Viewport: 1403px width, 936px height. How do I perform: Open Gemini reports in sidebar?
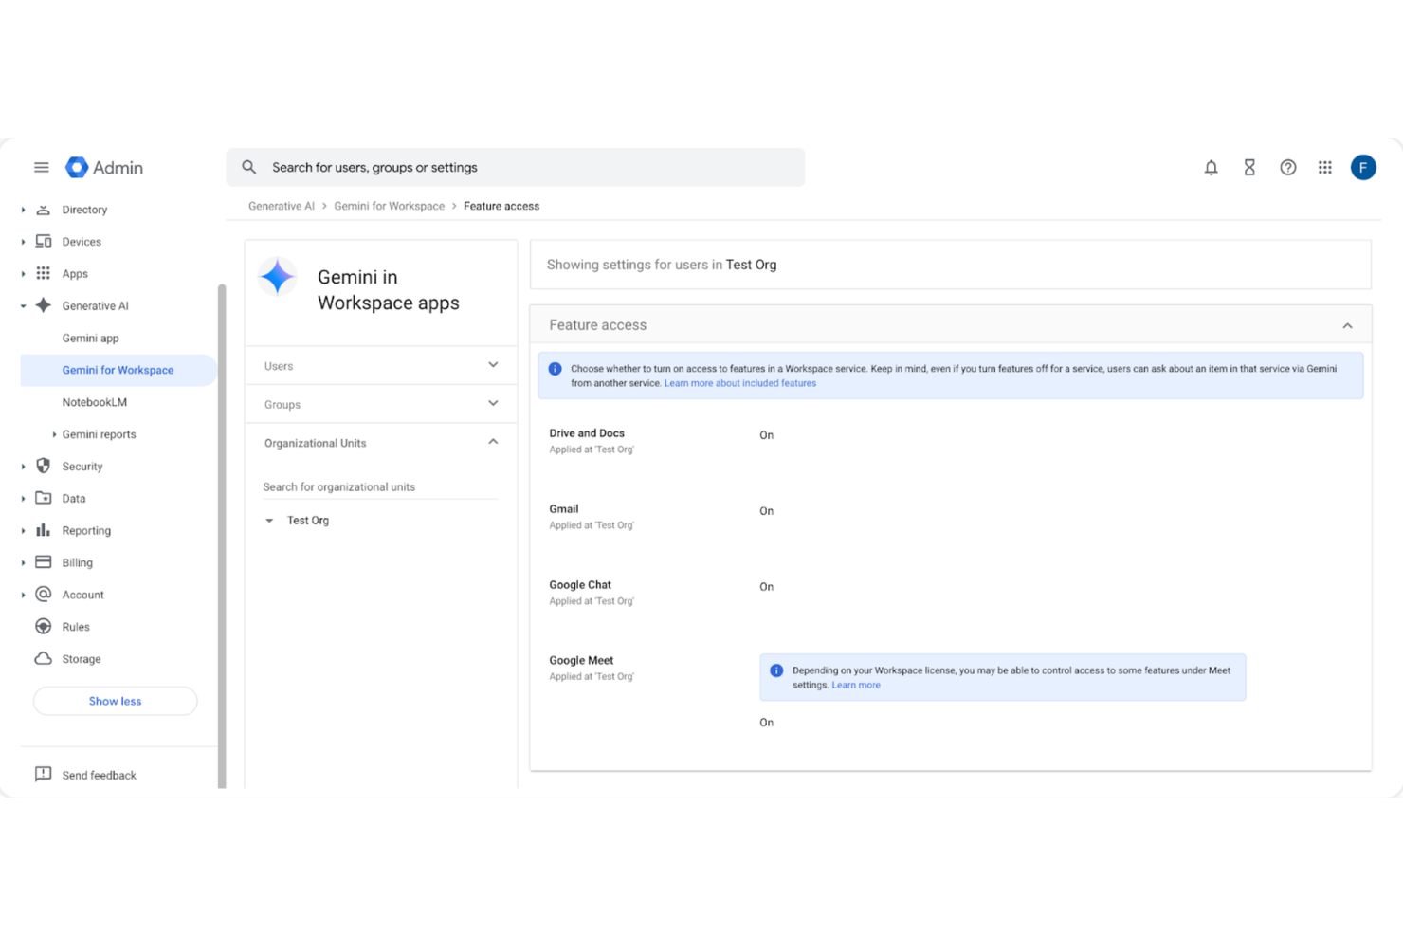100,434
